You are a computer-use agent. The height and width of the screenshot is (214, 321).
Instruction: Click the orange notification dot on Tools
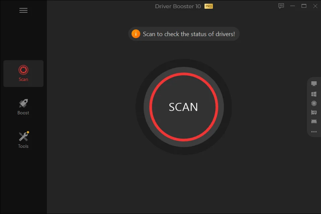[28, 132]
